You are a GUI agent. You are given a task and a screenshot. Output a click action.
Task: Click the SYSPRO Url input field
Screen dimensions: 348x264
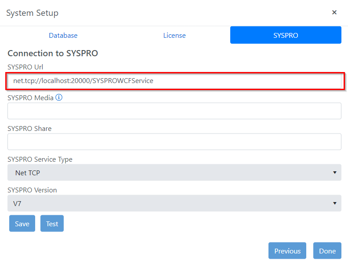tap(174, 81)
